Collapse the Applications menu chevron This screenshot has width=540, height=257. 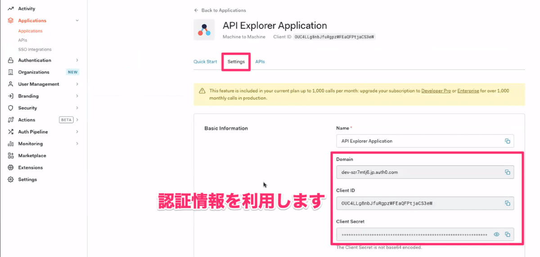(x=77, y=21)
